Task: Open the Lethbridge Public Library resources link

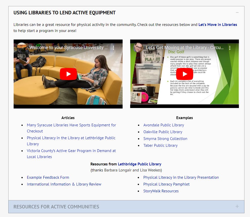Action: (140, 164)
